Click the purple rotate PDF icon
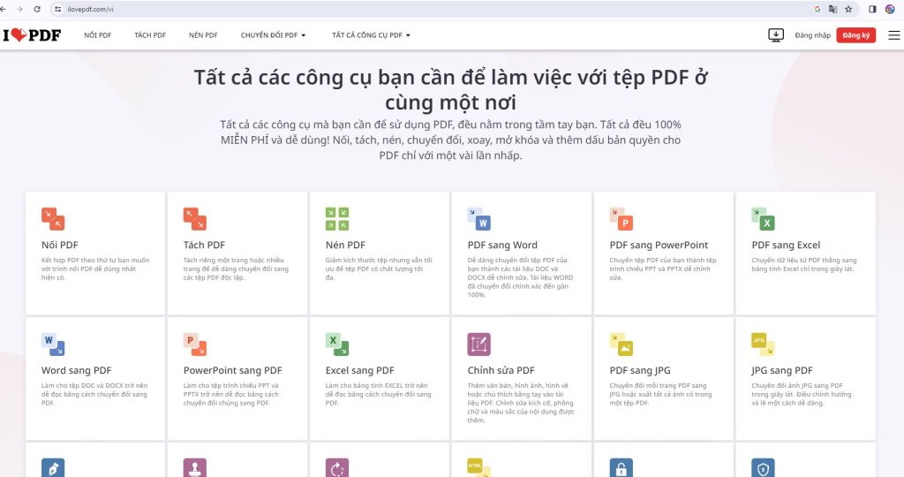The width and height of the screenshot is (904, 477). pyautogui.click(x=336, y=468)
